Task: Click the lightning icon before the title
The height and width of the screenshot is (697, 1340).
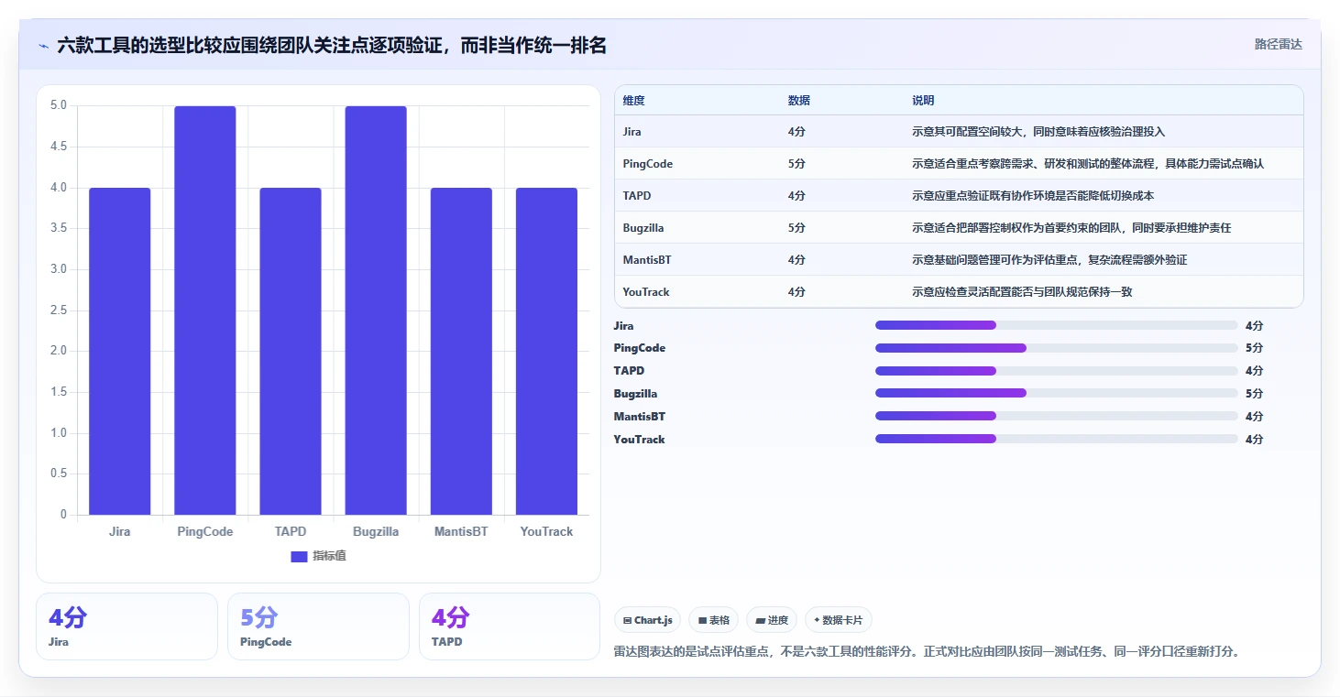Action: pos(44,46)
